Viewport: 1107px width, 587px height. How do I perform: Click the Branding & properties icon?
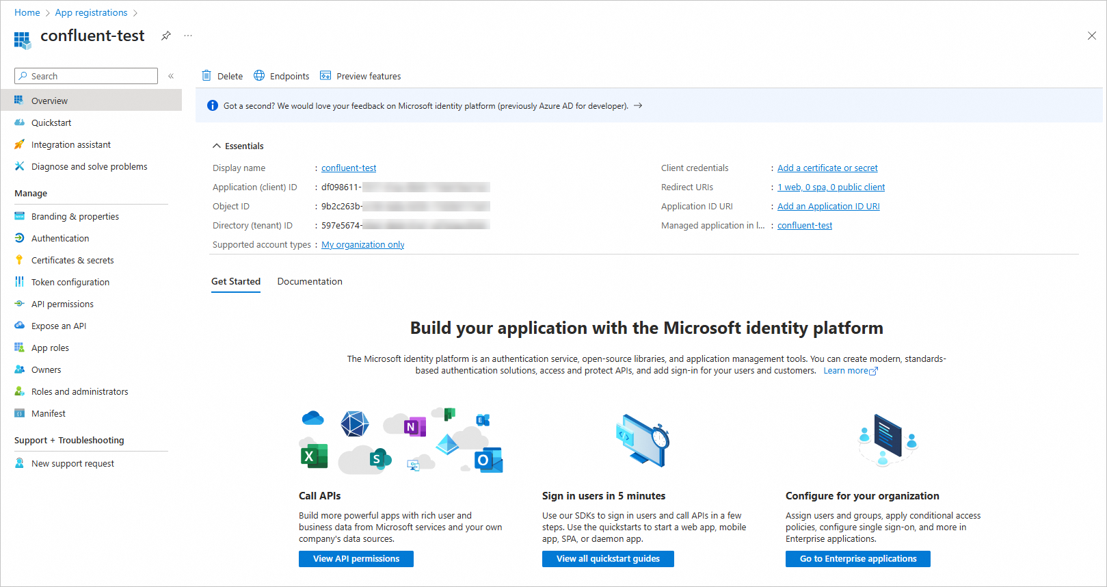[x=19, y=216]
